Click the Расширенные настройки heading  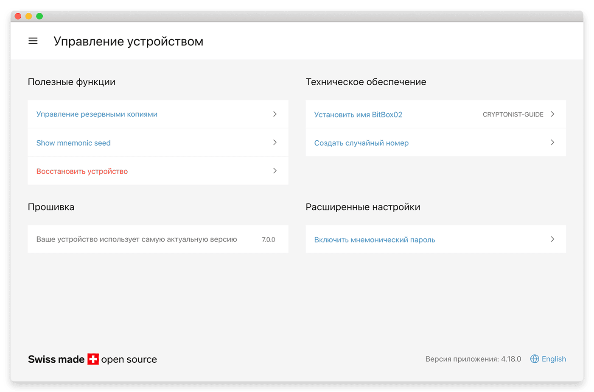[363, 207]
